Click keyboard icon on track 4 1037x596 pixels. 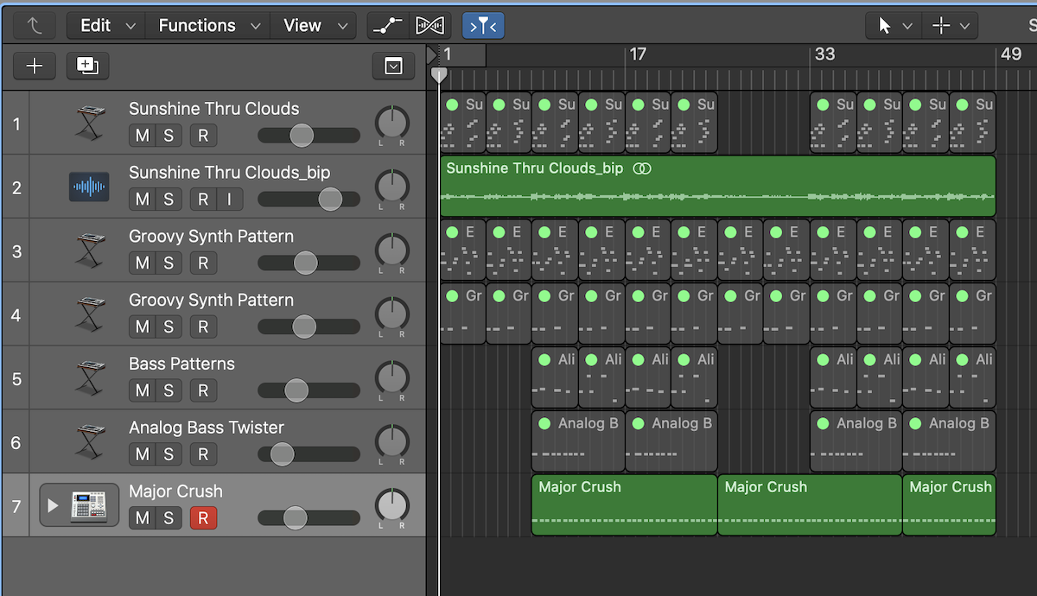[x=89, y=314]
